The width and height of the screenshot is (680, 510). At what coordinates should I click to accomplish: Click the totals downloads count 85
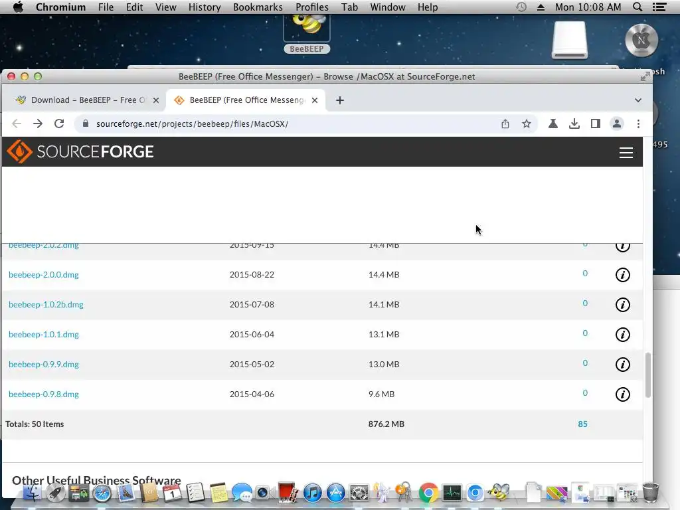[582, 424]
